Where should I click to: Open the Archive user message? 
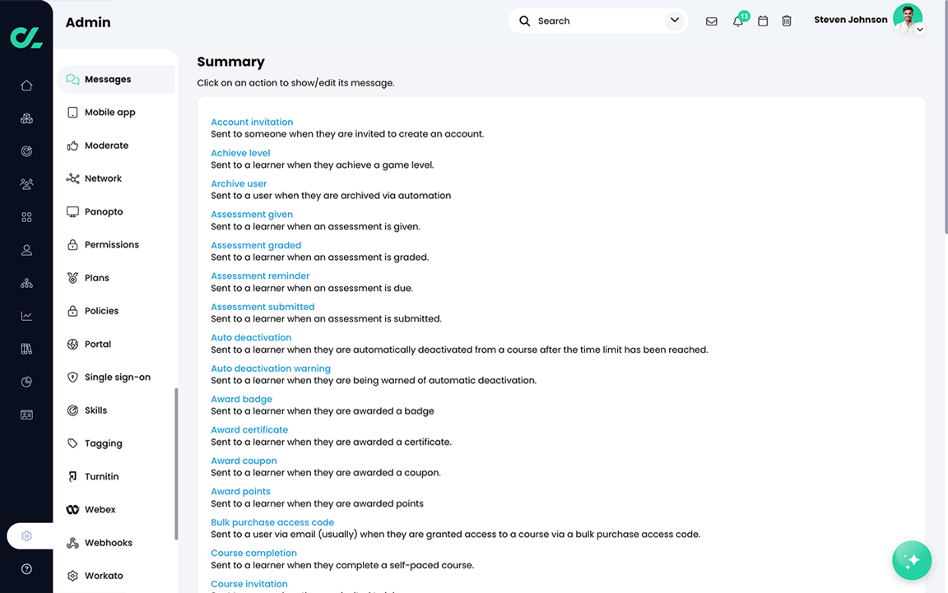238,183
